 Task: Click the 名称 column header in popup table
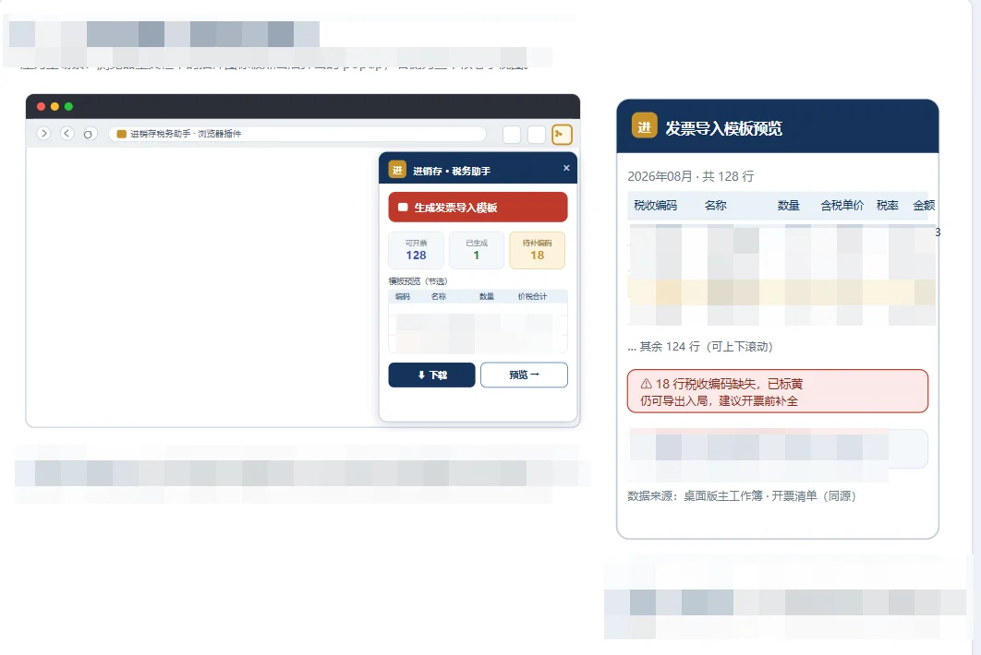(439, 296)
